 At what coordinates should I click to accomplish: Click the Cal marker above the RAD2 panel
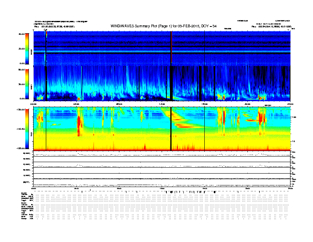tap(45, 30)
